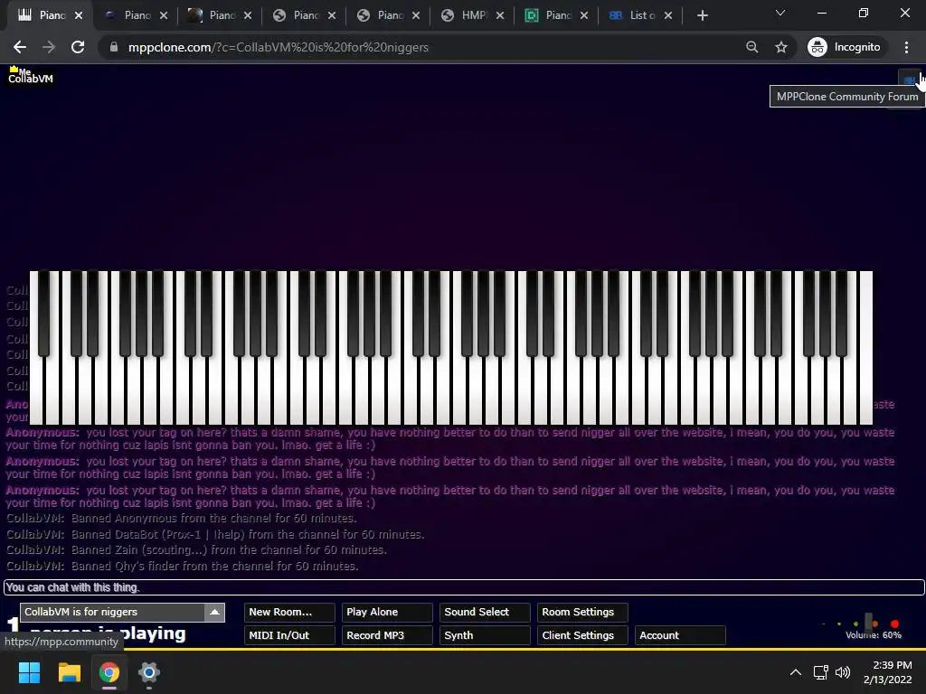This screenshot has width=926, height=694.
Task: Open the network icon in system tray
Action: [x=820, y=672]
